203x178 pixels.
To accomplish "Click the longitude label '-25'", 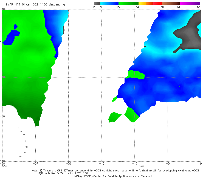I will (x=35, y=163).
